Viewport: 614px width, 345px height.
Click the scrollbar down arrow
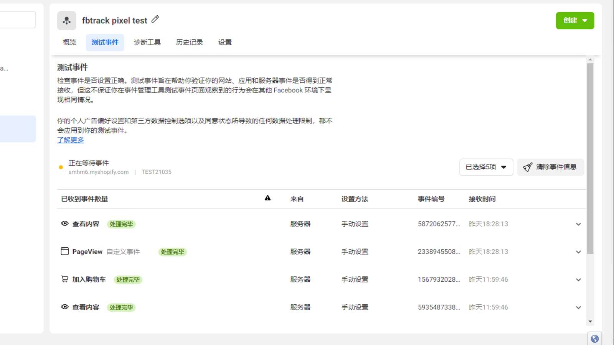point(590,322)
